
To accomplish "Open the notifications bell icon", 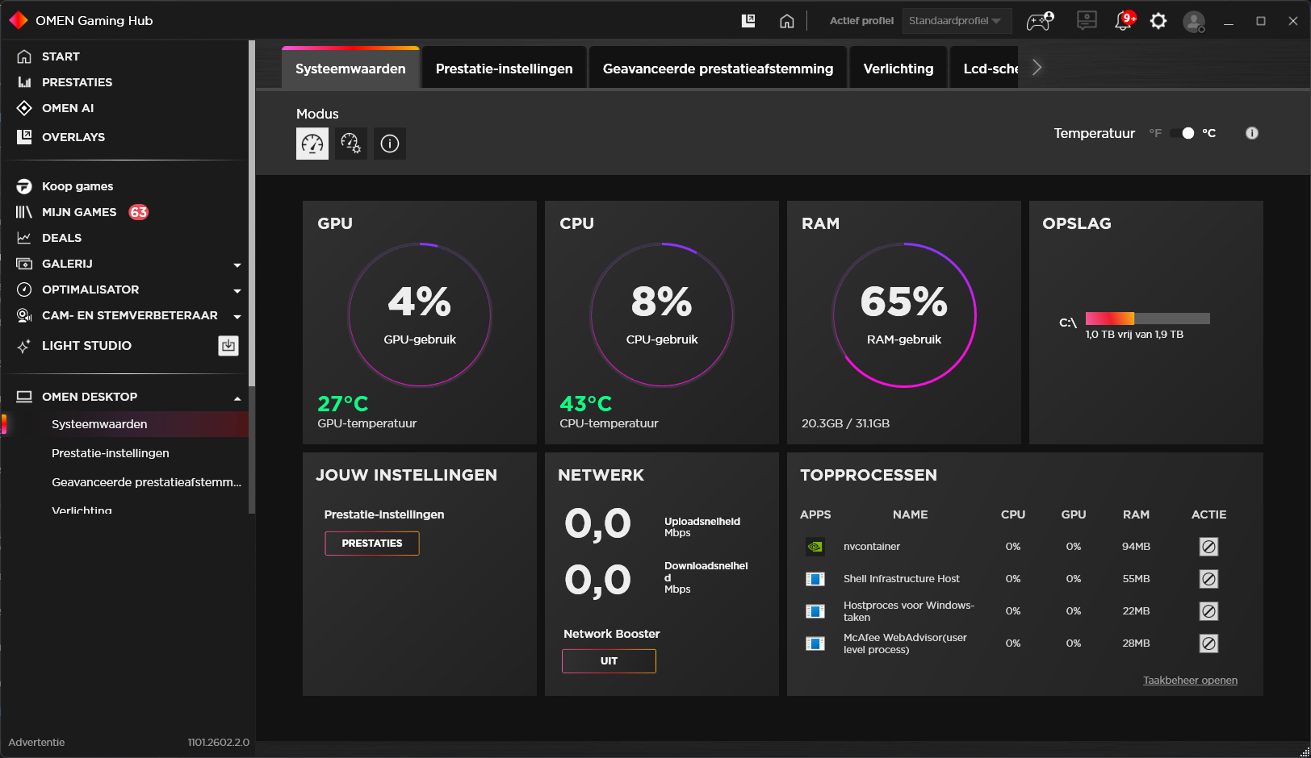I will pos(1124,21).
